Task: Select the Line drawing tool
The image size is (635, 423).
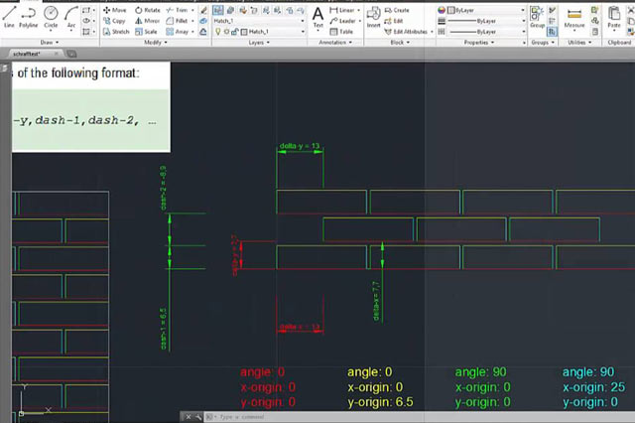Action: (x=9, y=17)
